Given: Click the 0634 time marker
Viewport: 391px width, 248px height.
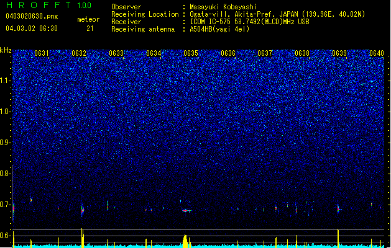Looking at the screenshot, I should point(154,53).
